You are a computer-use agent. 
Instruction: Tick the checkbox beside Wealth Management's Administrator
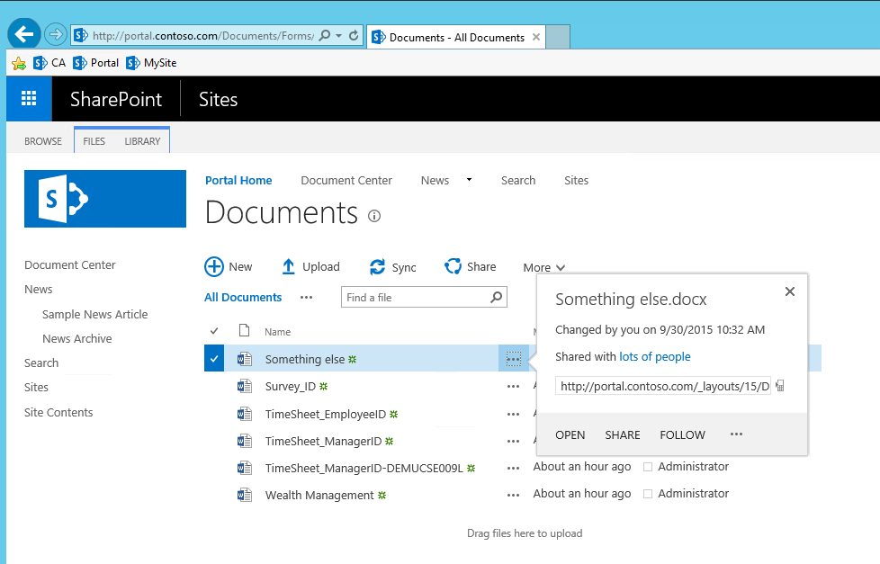pos(648,494)
